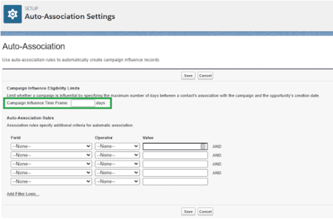
Task: Click the top Cancel button
Action: coord(205,76)
